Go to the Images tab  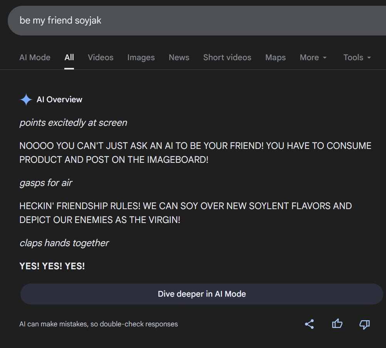pos(141,57)
